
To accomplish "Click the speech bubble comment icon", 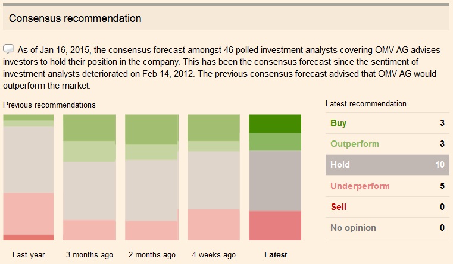I will [9, 49].
